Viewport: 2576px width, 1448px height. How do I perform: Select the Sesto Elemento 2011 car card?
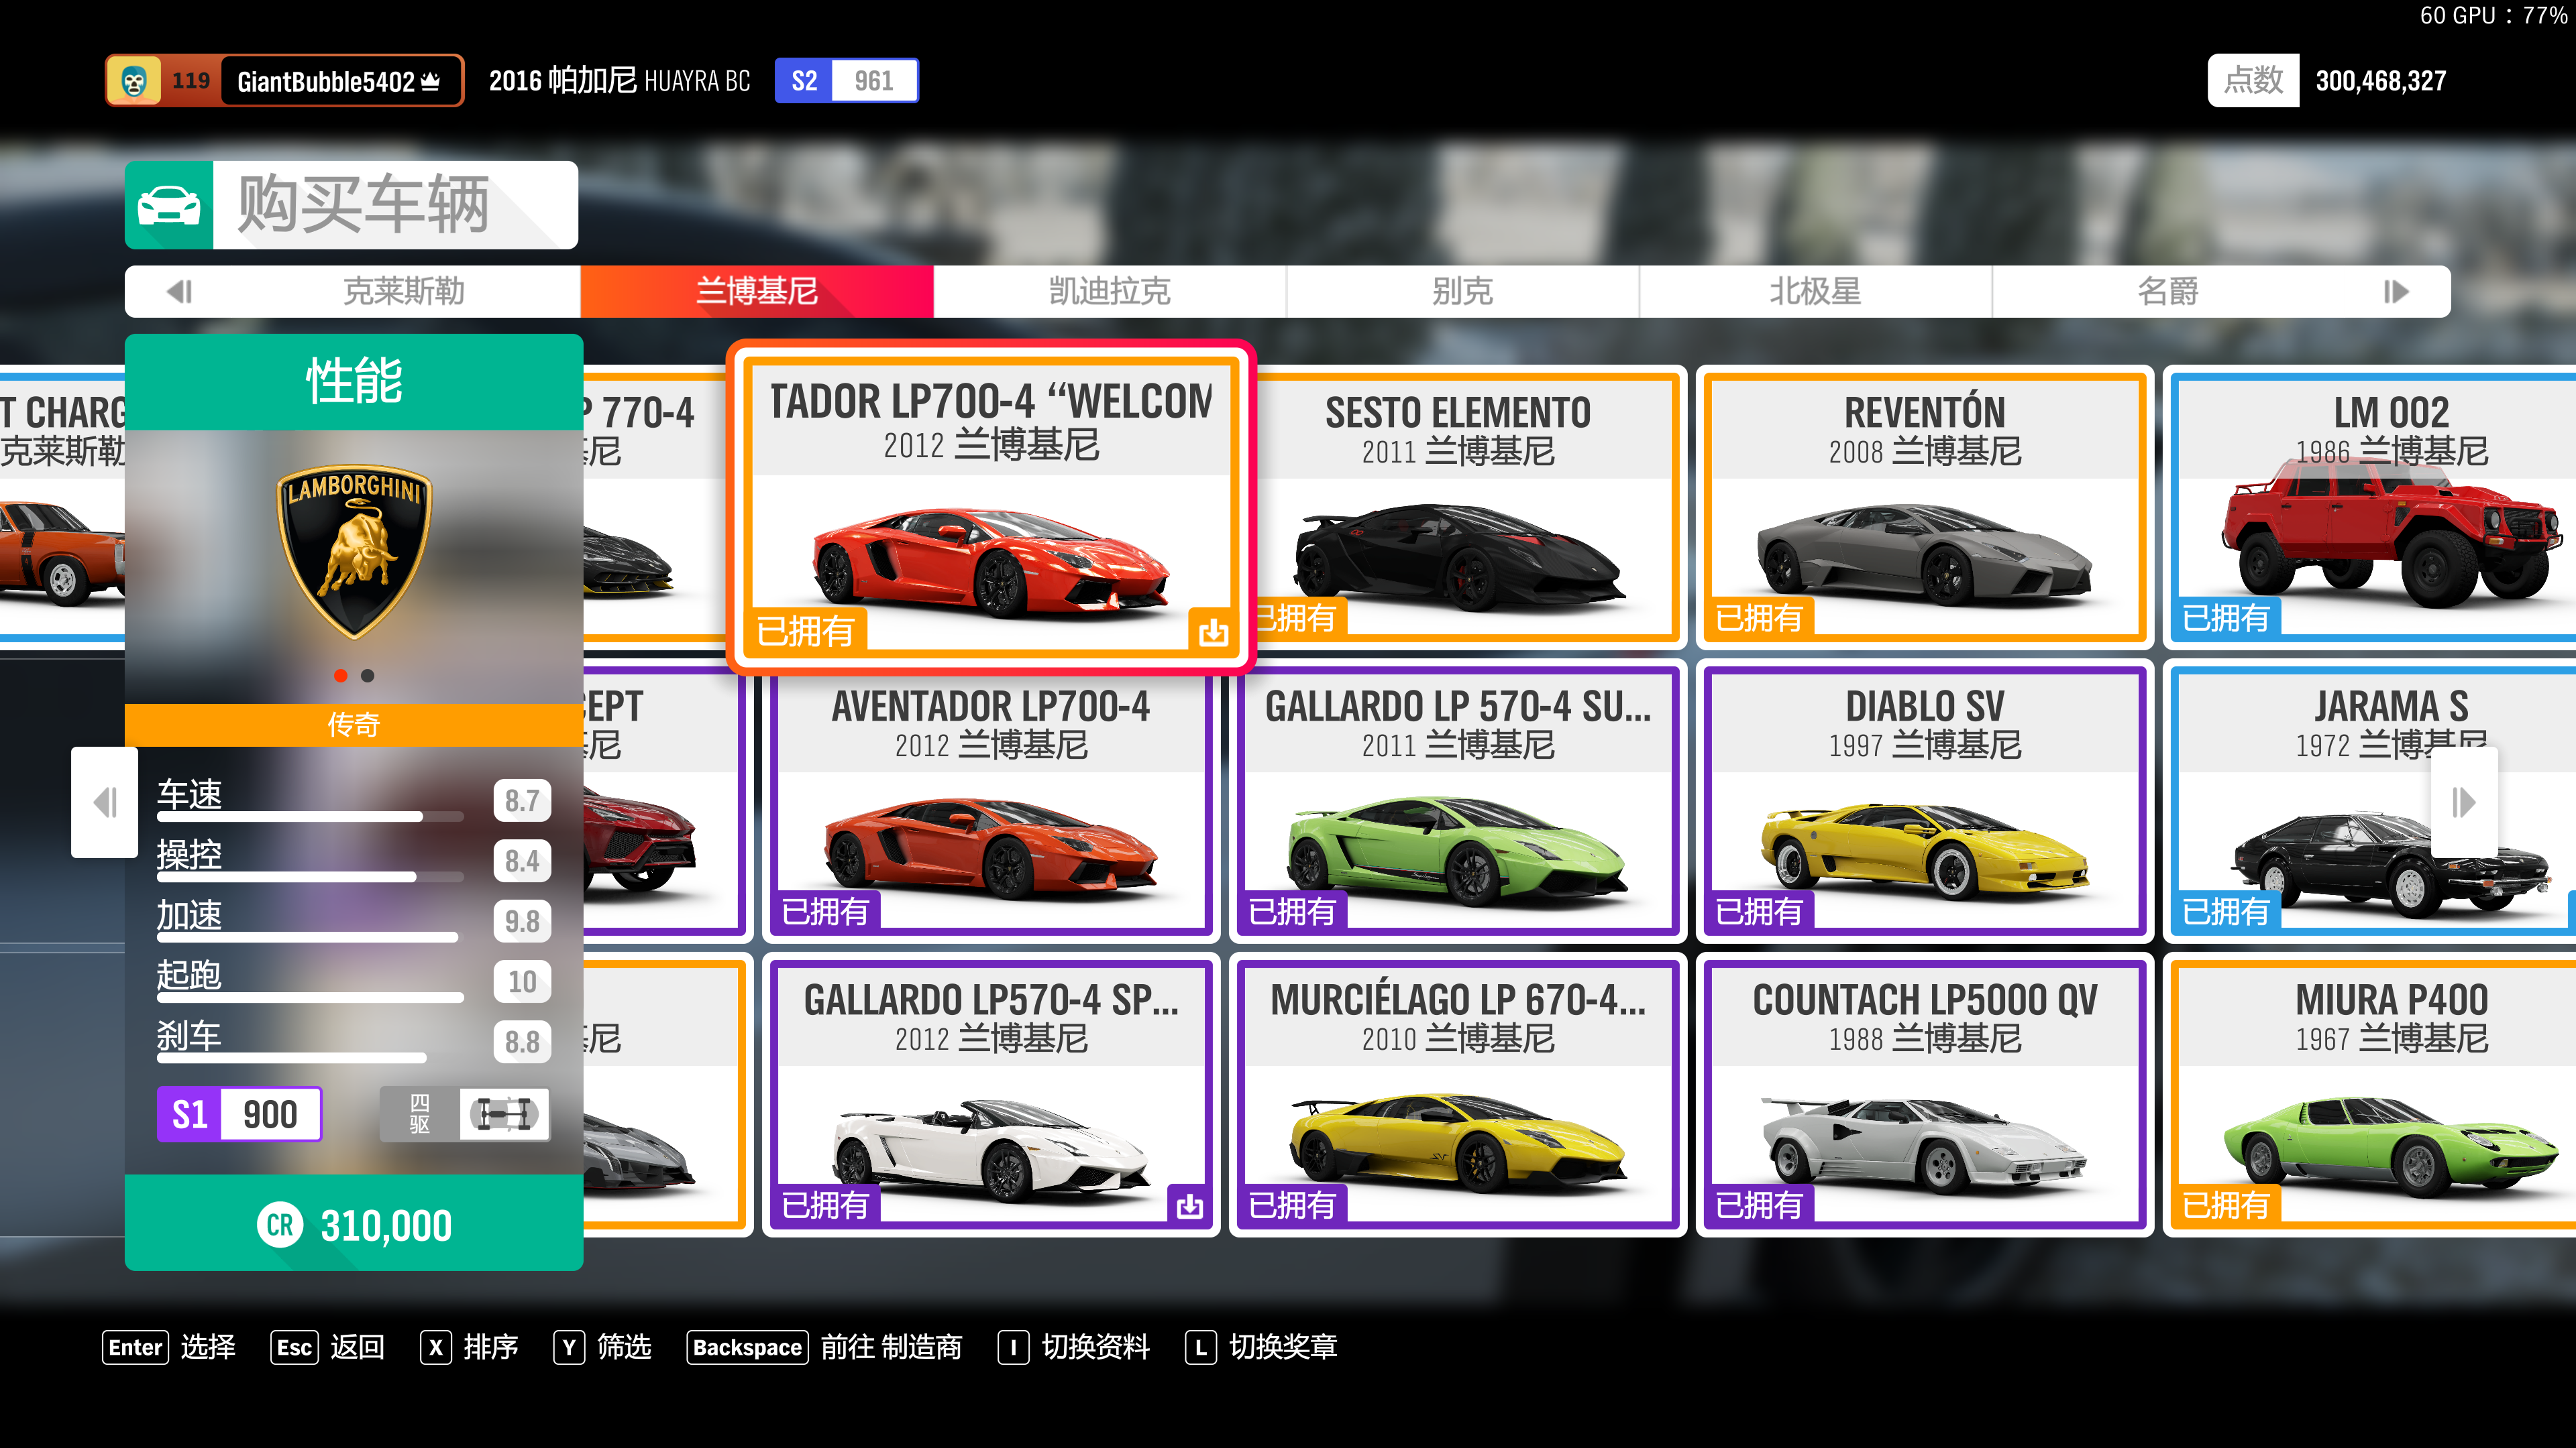pos(1467,507)
